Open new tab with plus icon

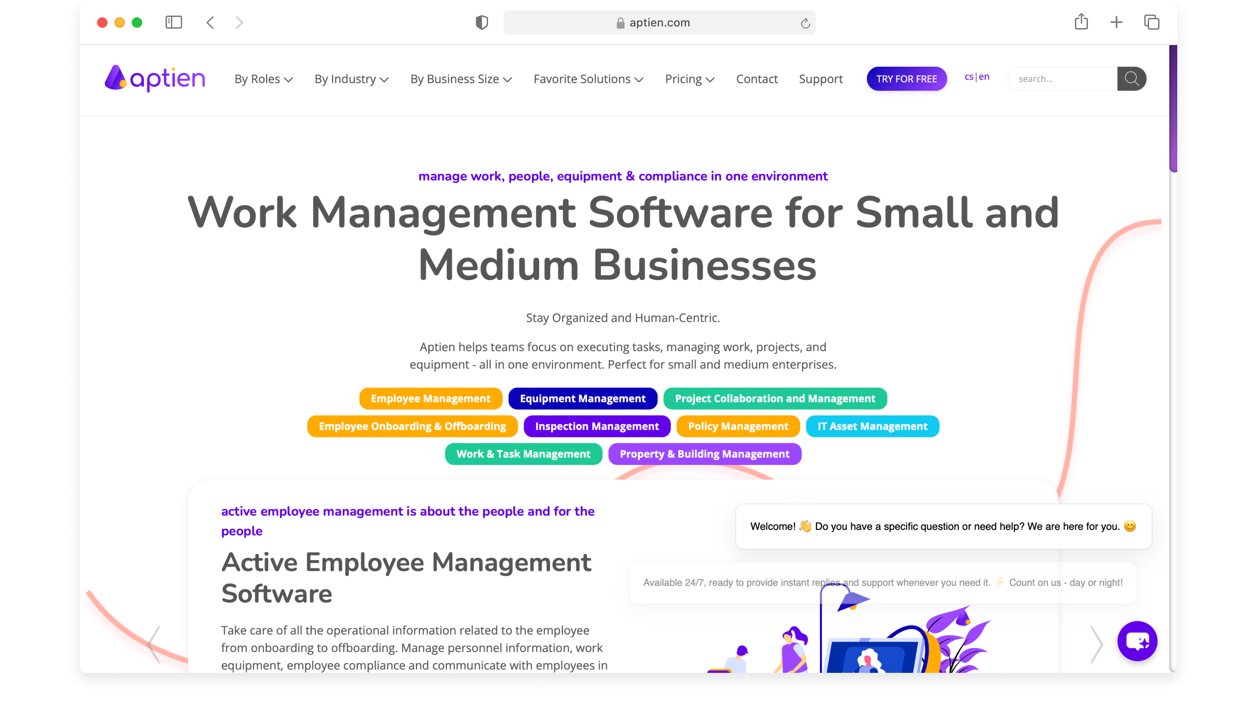click(x=1116, y=23)
